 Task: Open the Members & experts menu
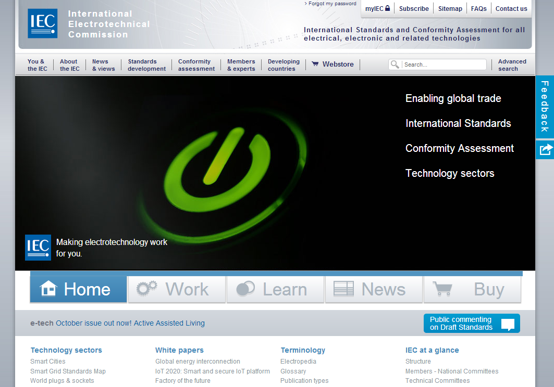[241, 65]
